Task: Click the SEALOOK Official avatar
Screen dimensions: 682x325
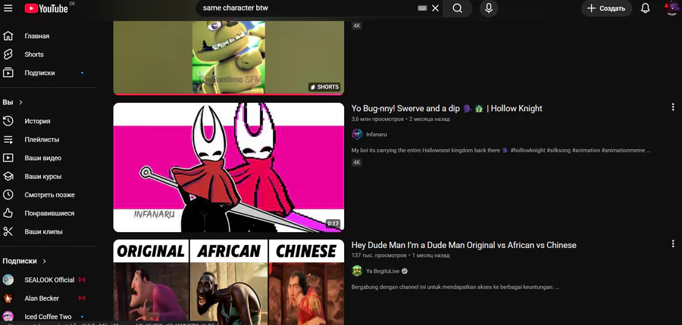Action: pyautogui.click(x=8, y=280)
